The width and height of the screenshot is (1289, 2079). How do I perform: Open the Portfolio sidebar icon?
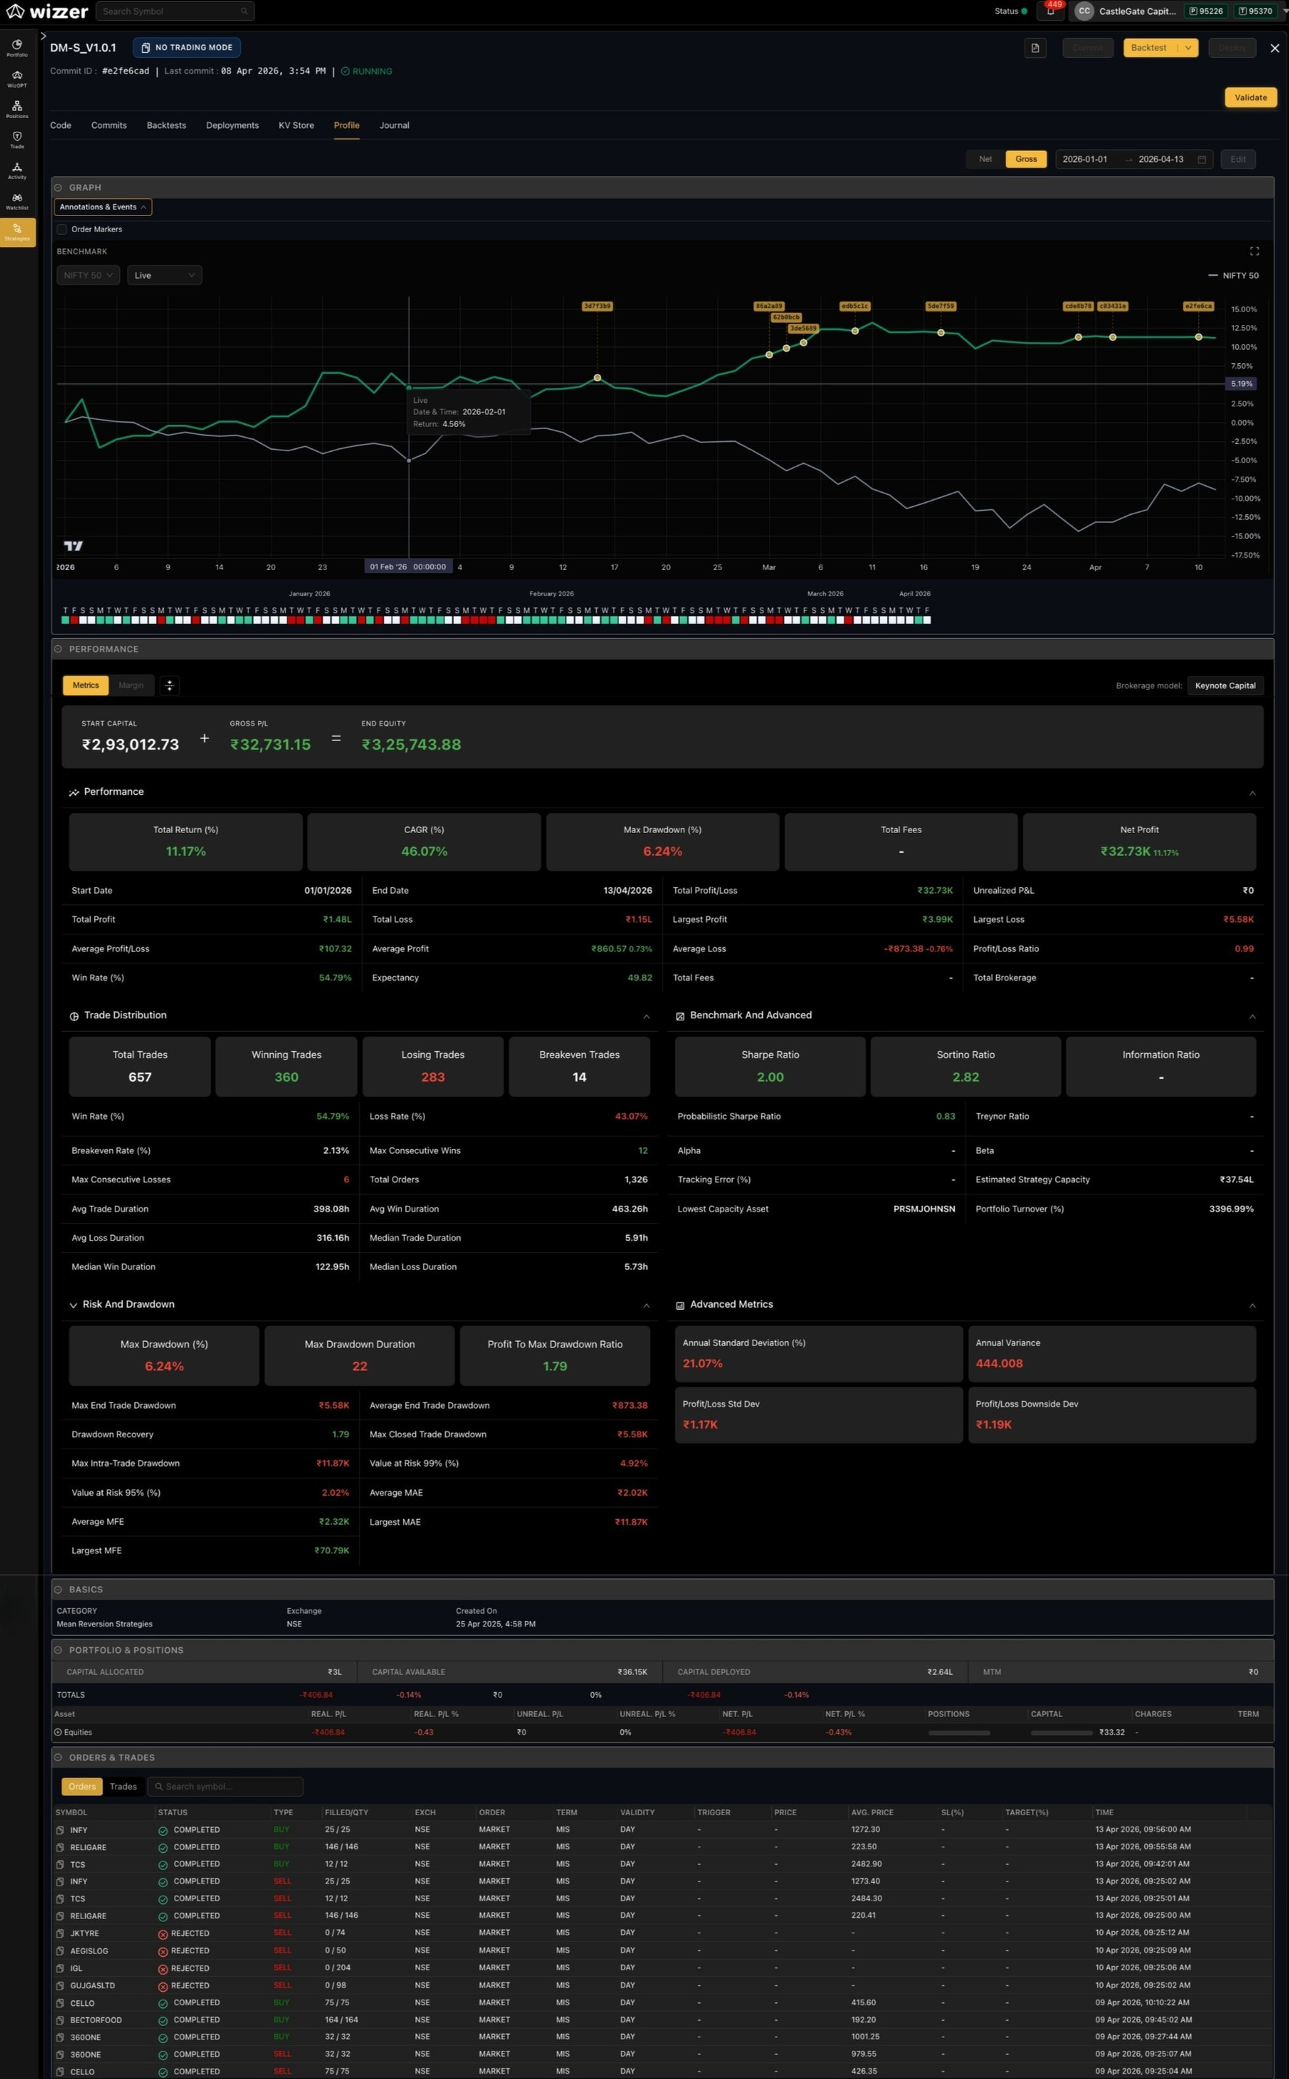coord(17,47)
